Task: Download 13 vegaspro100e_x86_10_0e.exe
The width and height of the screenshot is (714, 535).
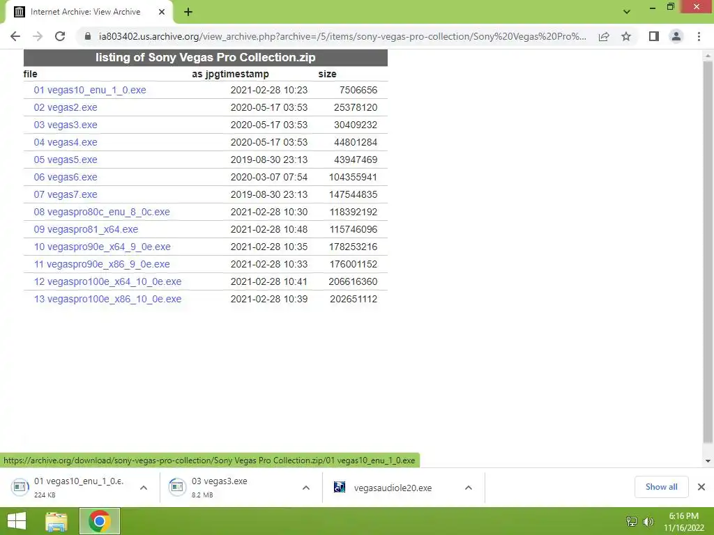Action: (107, 299)
